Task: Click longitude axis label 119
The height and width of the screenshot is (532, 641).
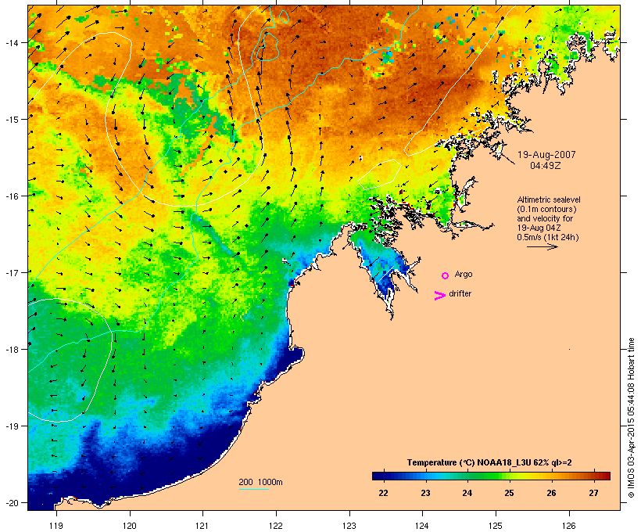Action: (56, 526)
